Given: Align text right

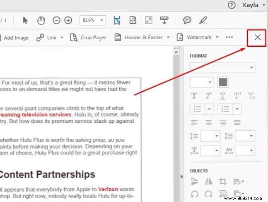Looking at the screenshot, I should tap(223, 122).
